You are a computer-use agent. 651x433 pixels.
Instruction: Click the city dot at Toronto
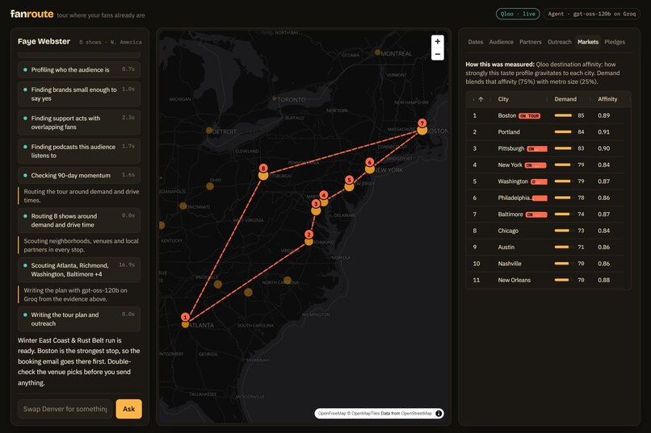tap(274, 98)
